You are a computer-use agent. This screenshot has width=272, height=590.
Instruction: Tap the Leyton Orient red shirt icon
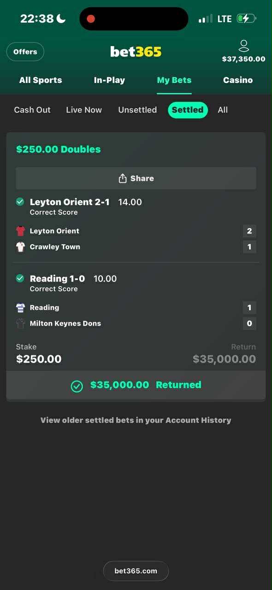(20, 231)
